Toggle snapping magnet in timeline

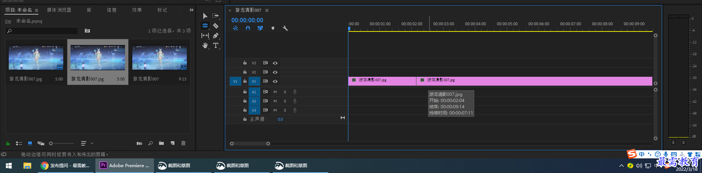pos(248,28)
